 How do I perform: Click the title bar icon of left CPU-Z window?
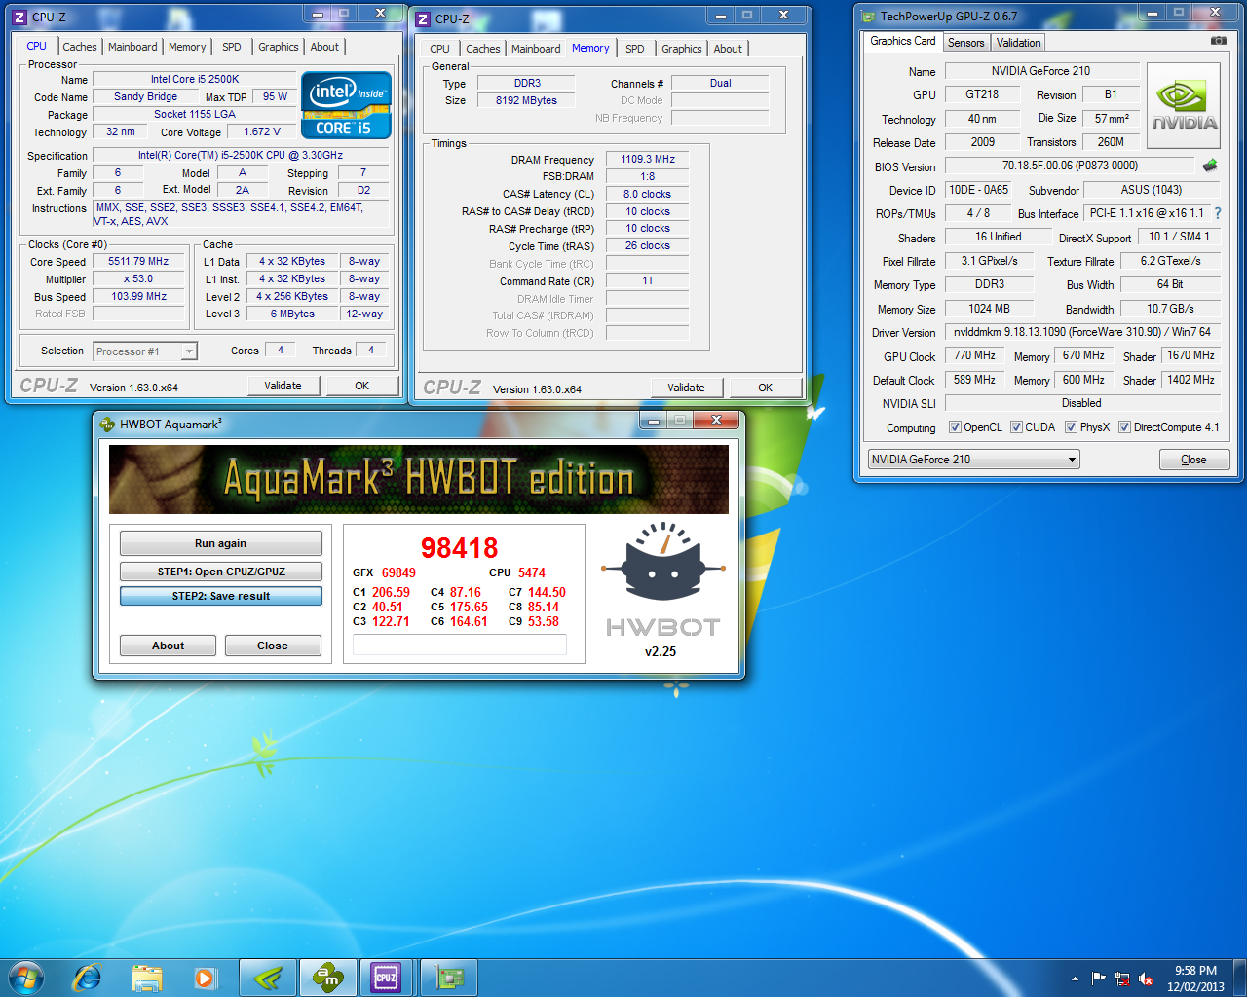(19, 17)
